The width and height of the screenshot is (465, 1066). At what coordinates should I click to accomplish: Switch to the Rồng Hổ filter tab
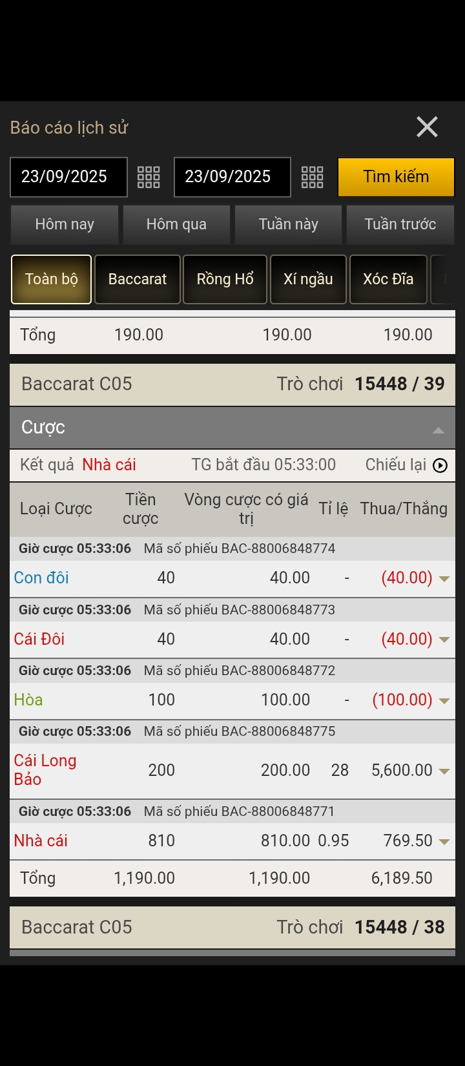click(x=225, y=279)
